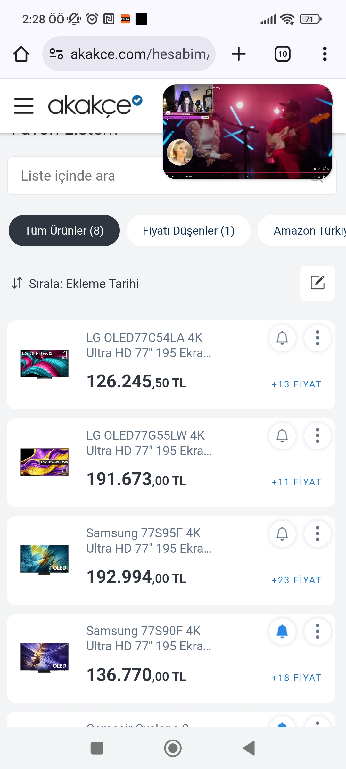View +13 FİYAT offers for LG OLED77C54LA

pyautogui.click(x=296, y=384)
